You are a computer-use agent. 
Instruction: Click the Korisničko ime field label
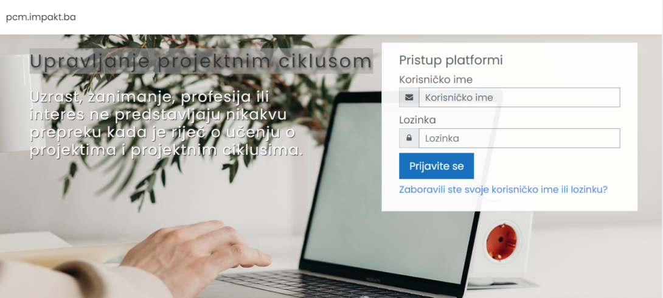pyautogui.click(x=436, y=80)
